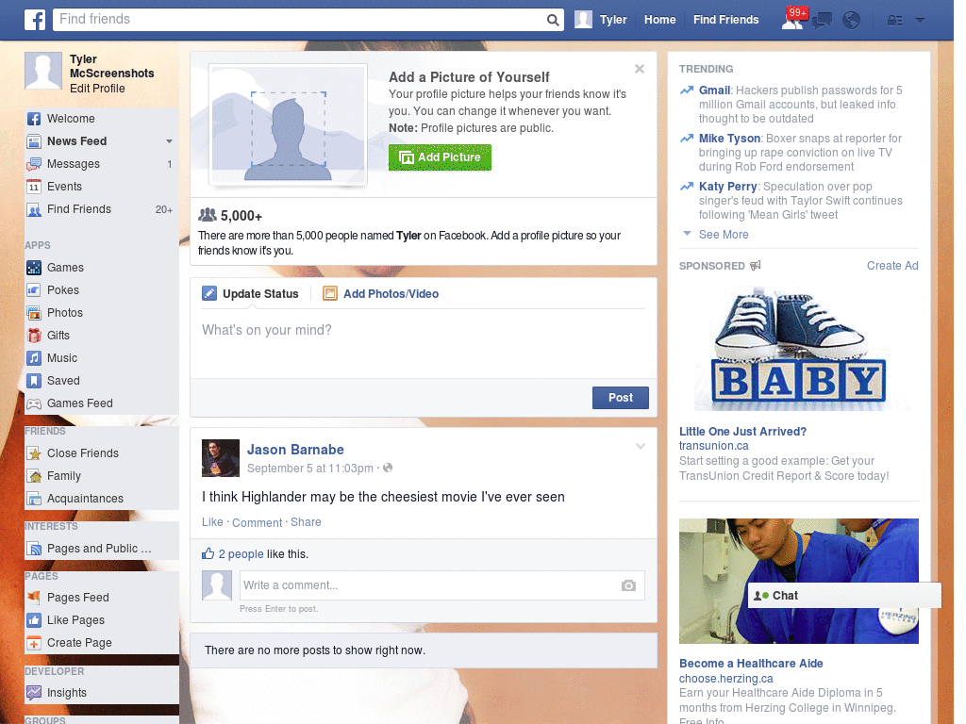Click Jason Barnabe's profile thumbnail
Screen dimensions: 966x724
[x=221, y=458]
